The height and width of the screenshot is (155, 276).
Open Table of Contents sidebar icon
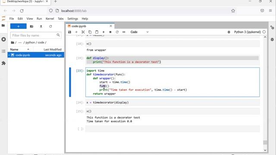click(x=3, y=51)
